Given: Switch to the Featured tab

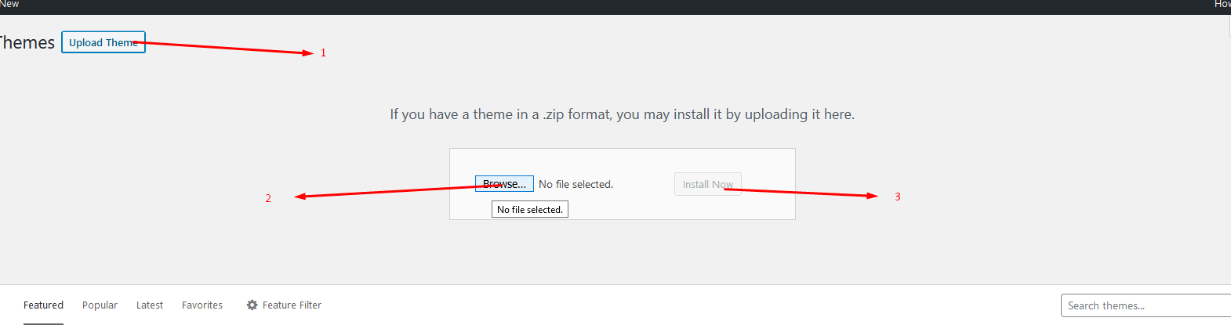Looking at the screenshot, I should pyautogui.click(x=43, y=305).
